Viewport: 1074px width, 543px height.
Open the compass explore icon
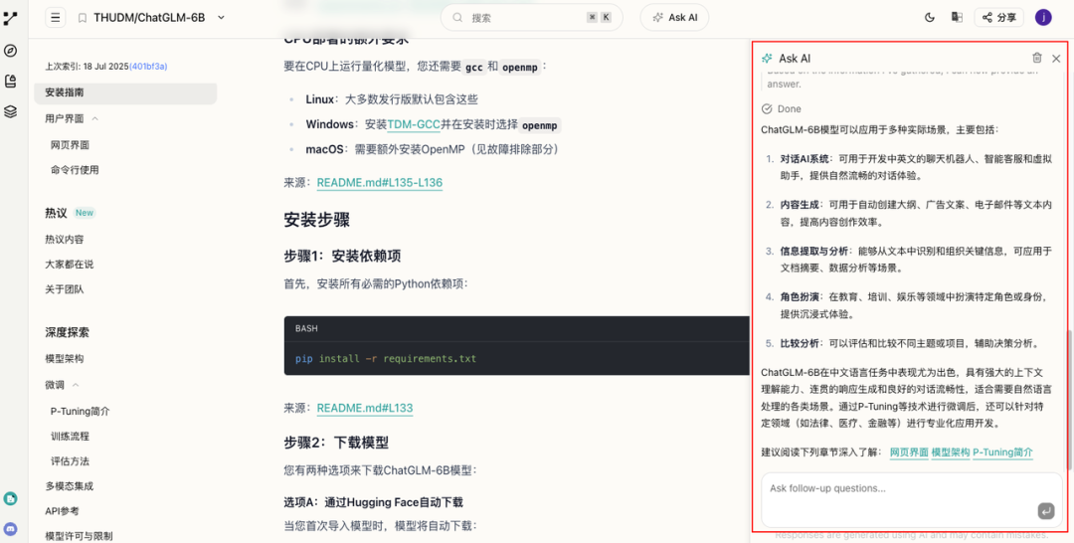tap(10, 51)
